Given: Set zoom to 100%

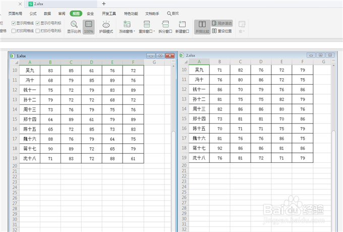Looking at the screenshot, I should click(x=89, y=27).
